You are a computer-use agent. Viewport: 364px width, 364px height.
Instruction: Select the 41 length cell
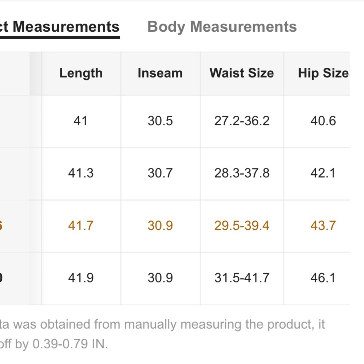pos(80,121)
